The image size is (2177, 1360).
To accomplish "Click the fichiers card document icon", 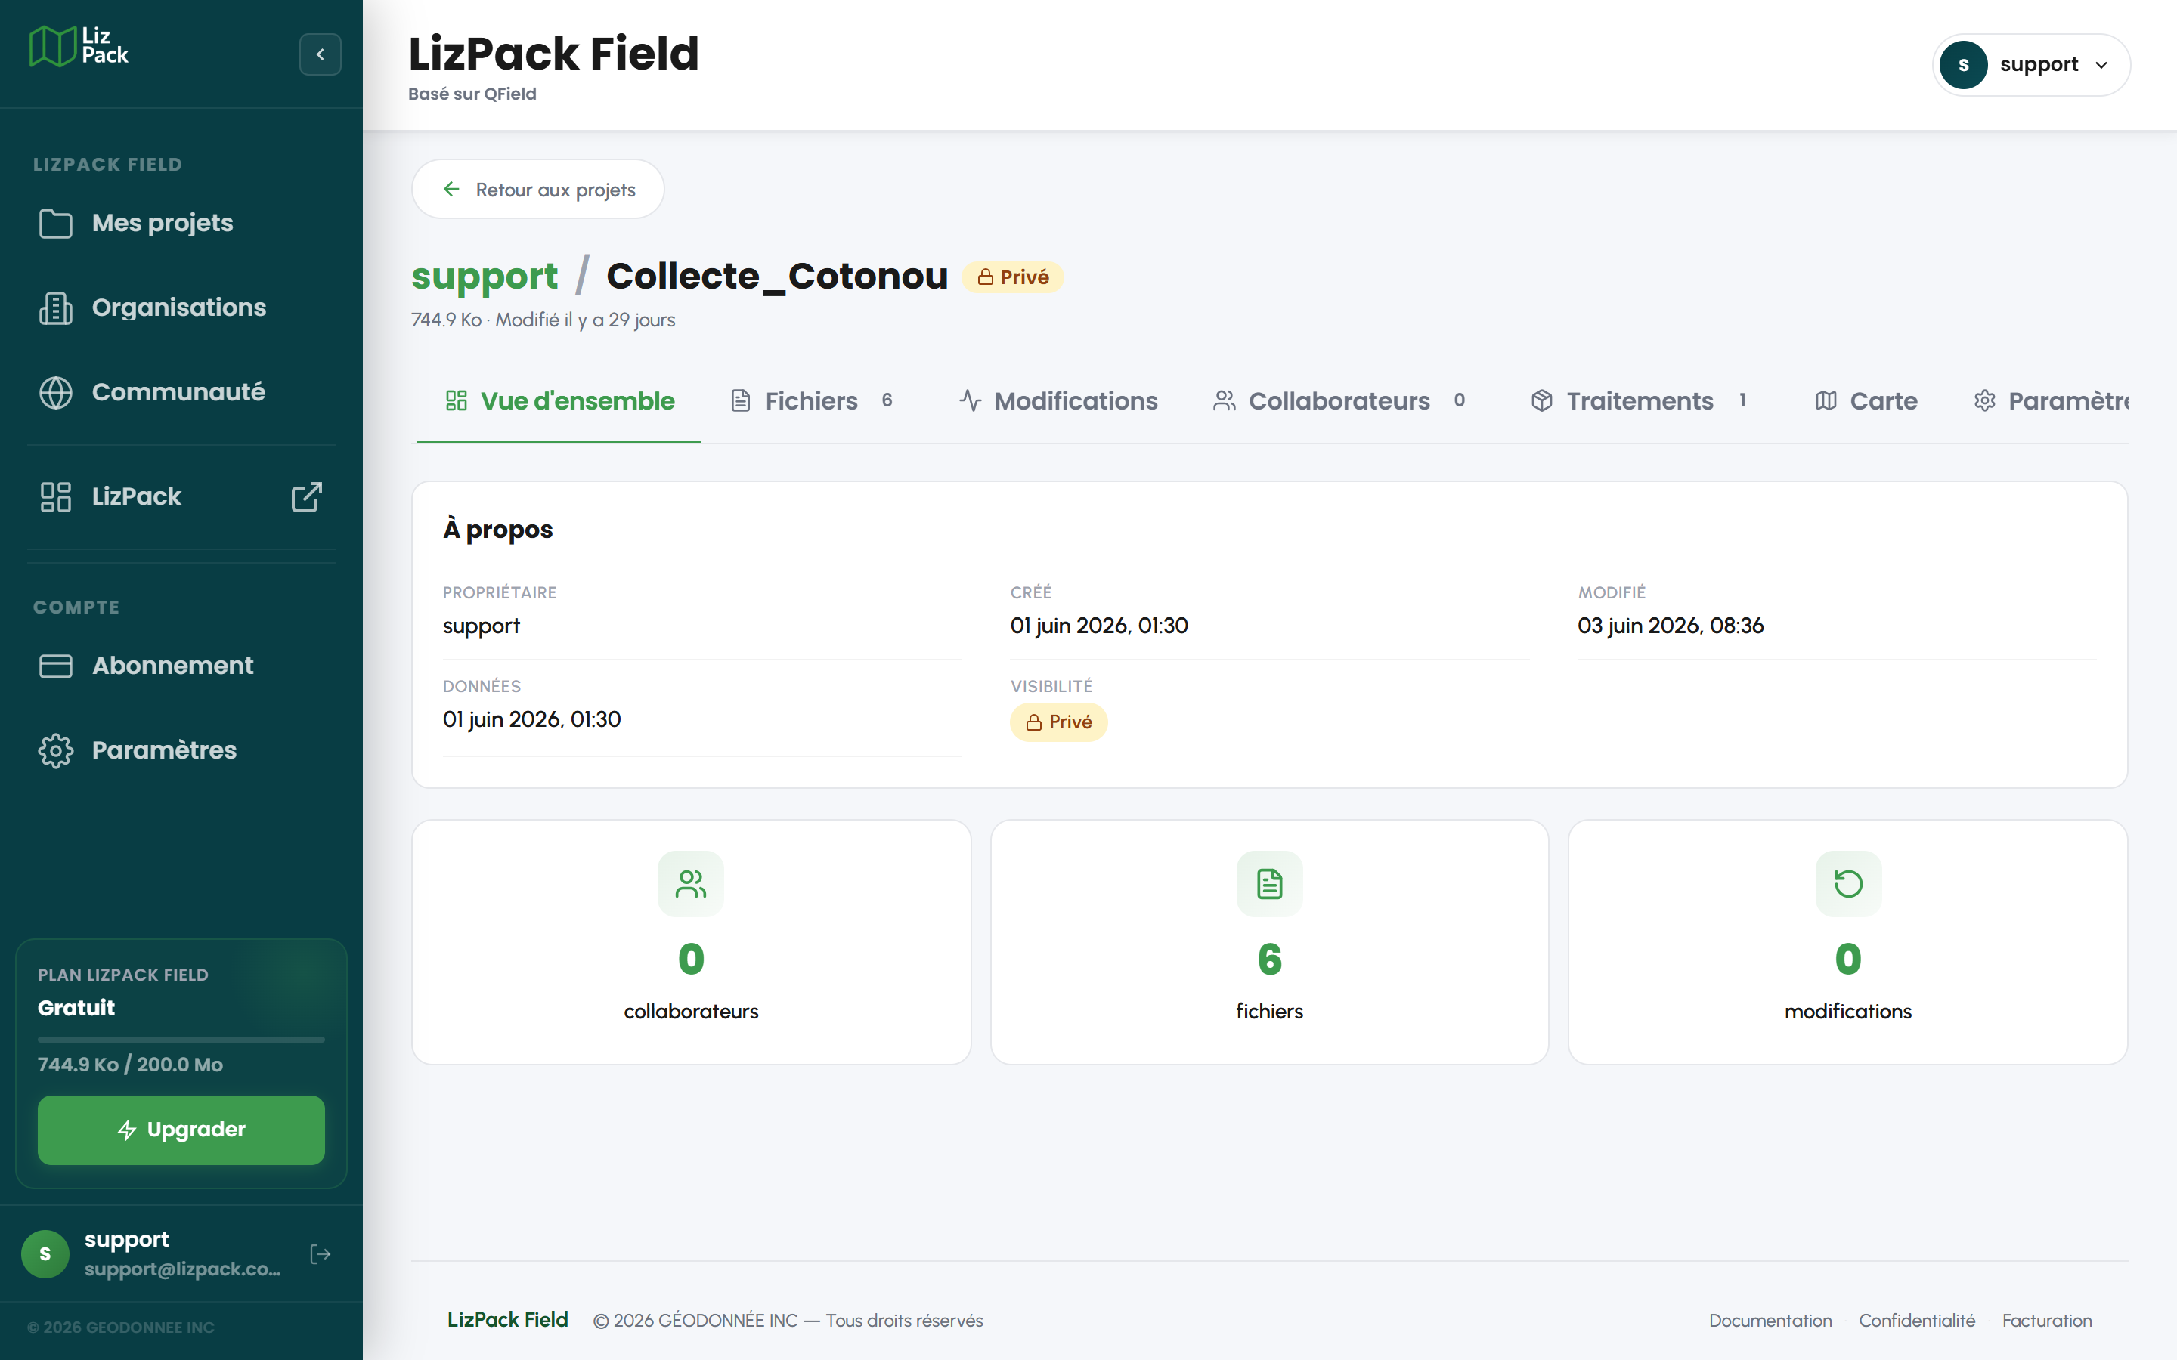I will click(1269, 883).
